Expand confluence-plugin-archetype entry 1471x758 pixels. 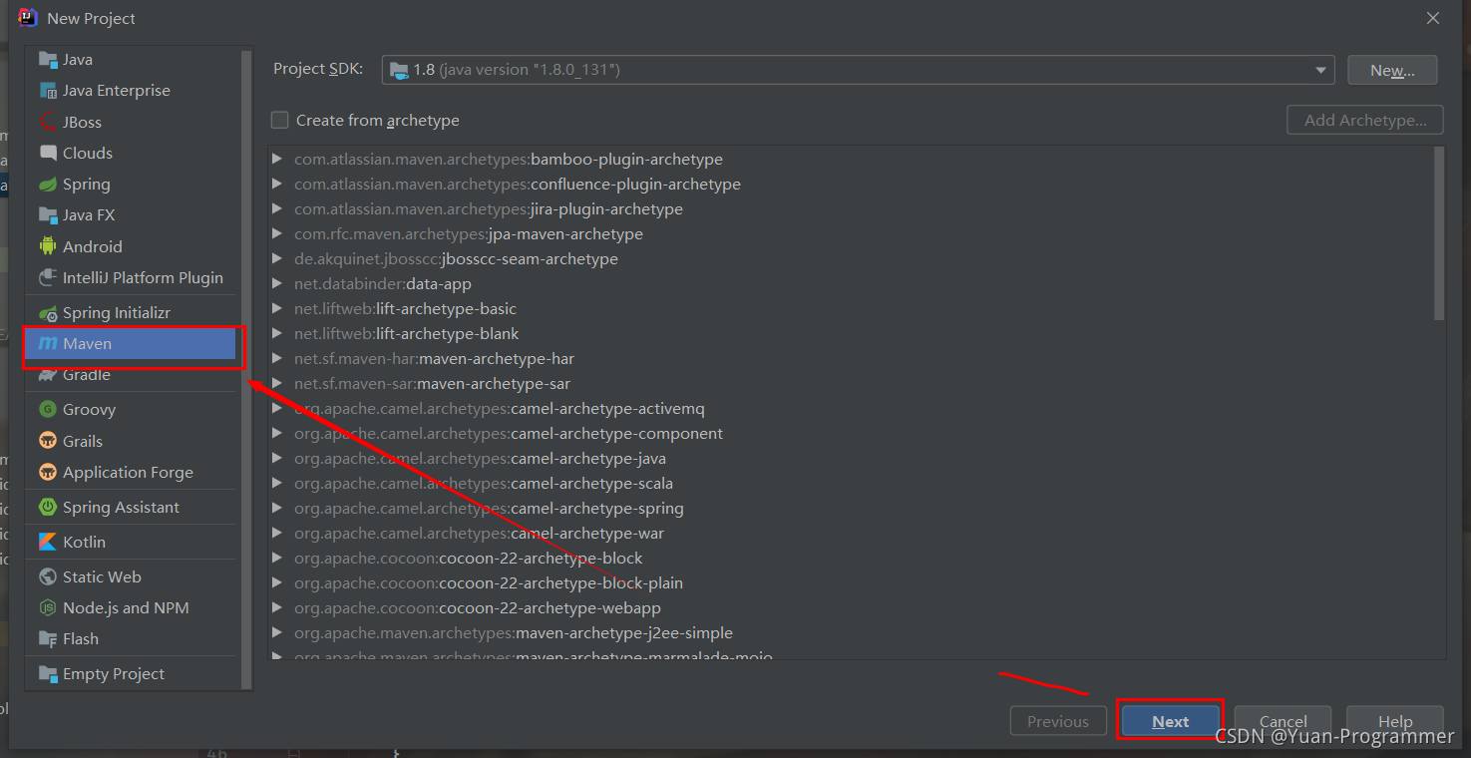[x=276, y=184]
